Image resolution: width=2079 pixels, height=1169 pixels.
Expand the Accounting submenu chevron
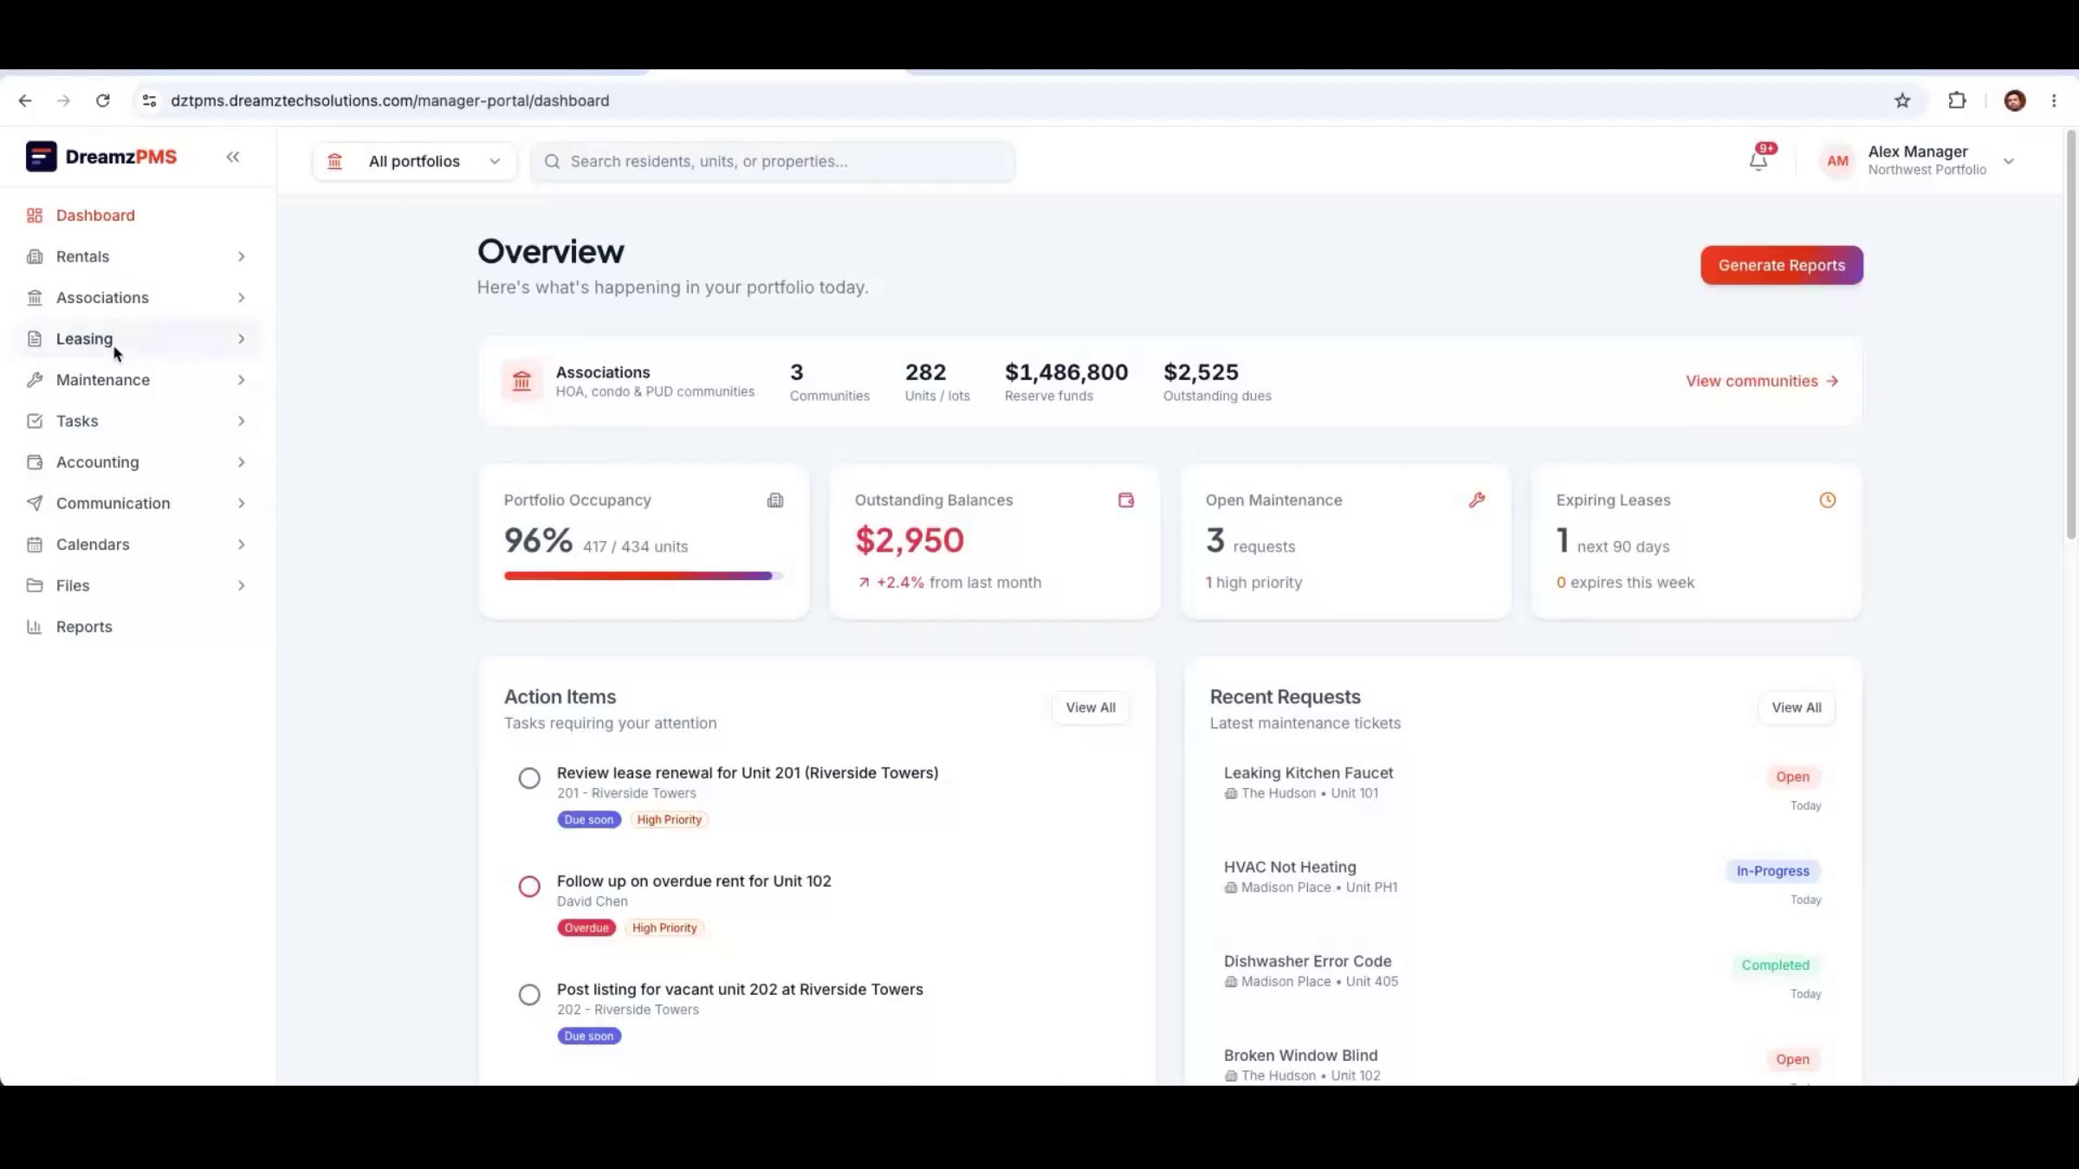pos(241,462)
